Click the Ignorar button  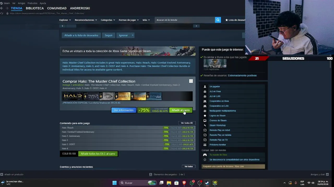coord(123,35)
